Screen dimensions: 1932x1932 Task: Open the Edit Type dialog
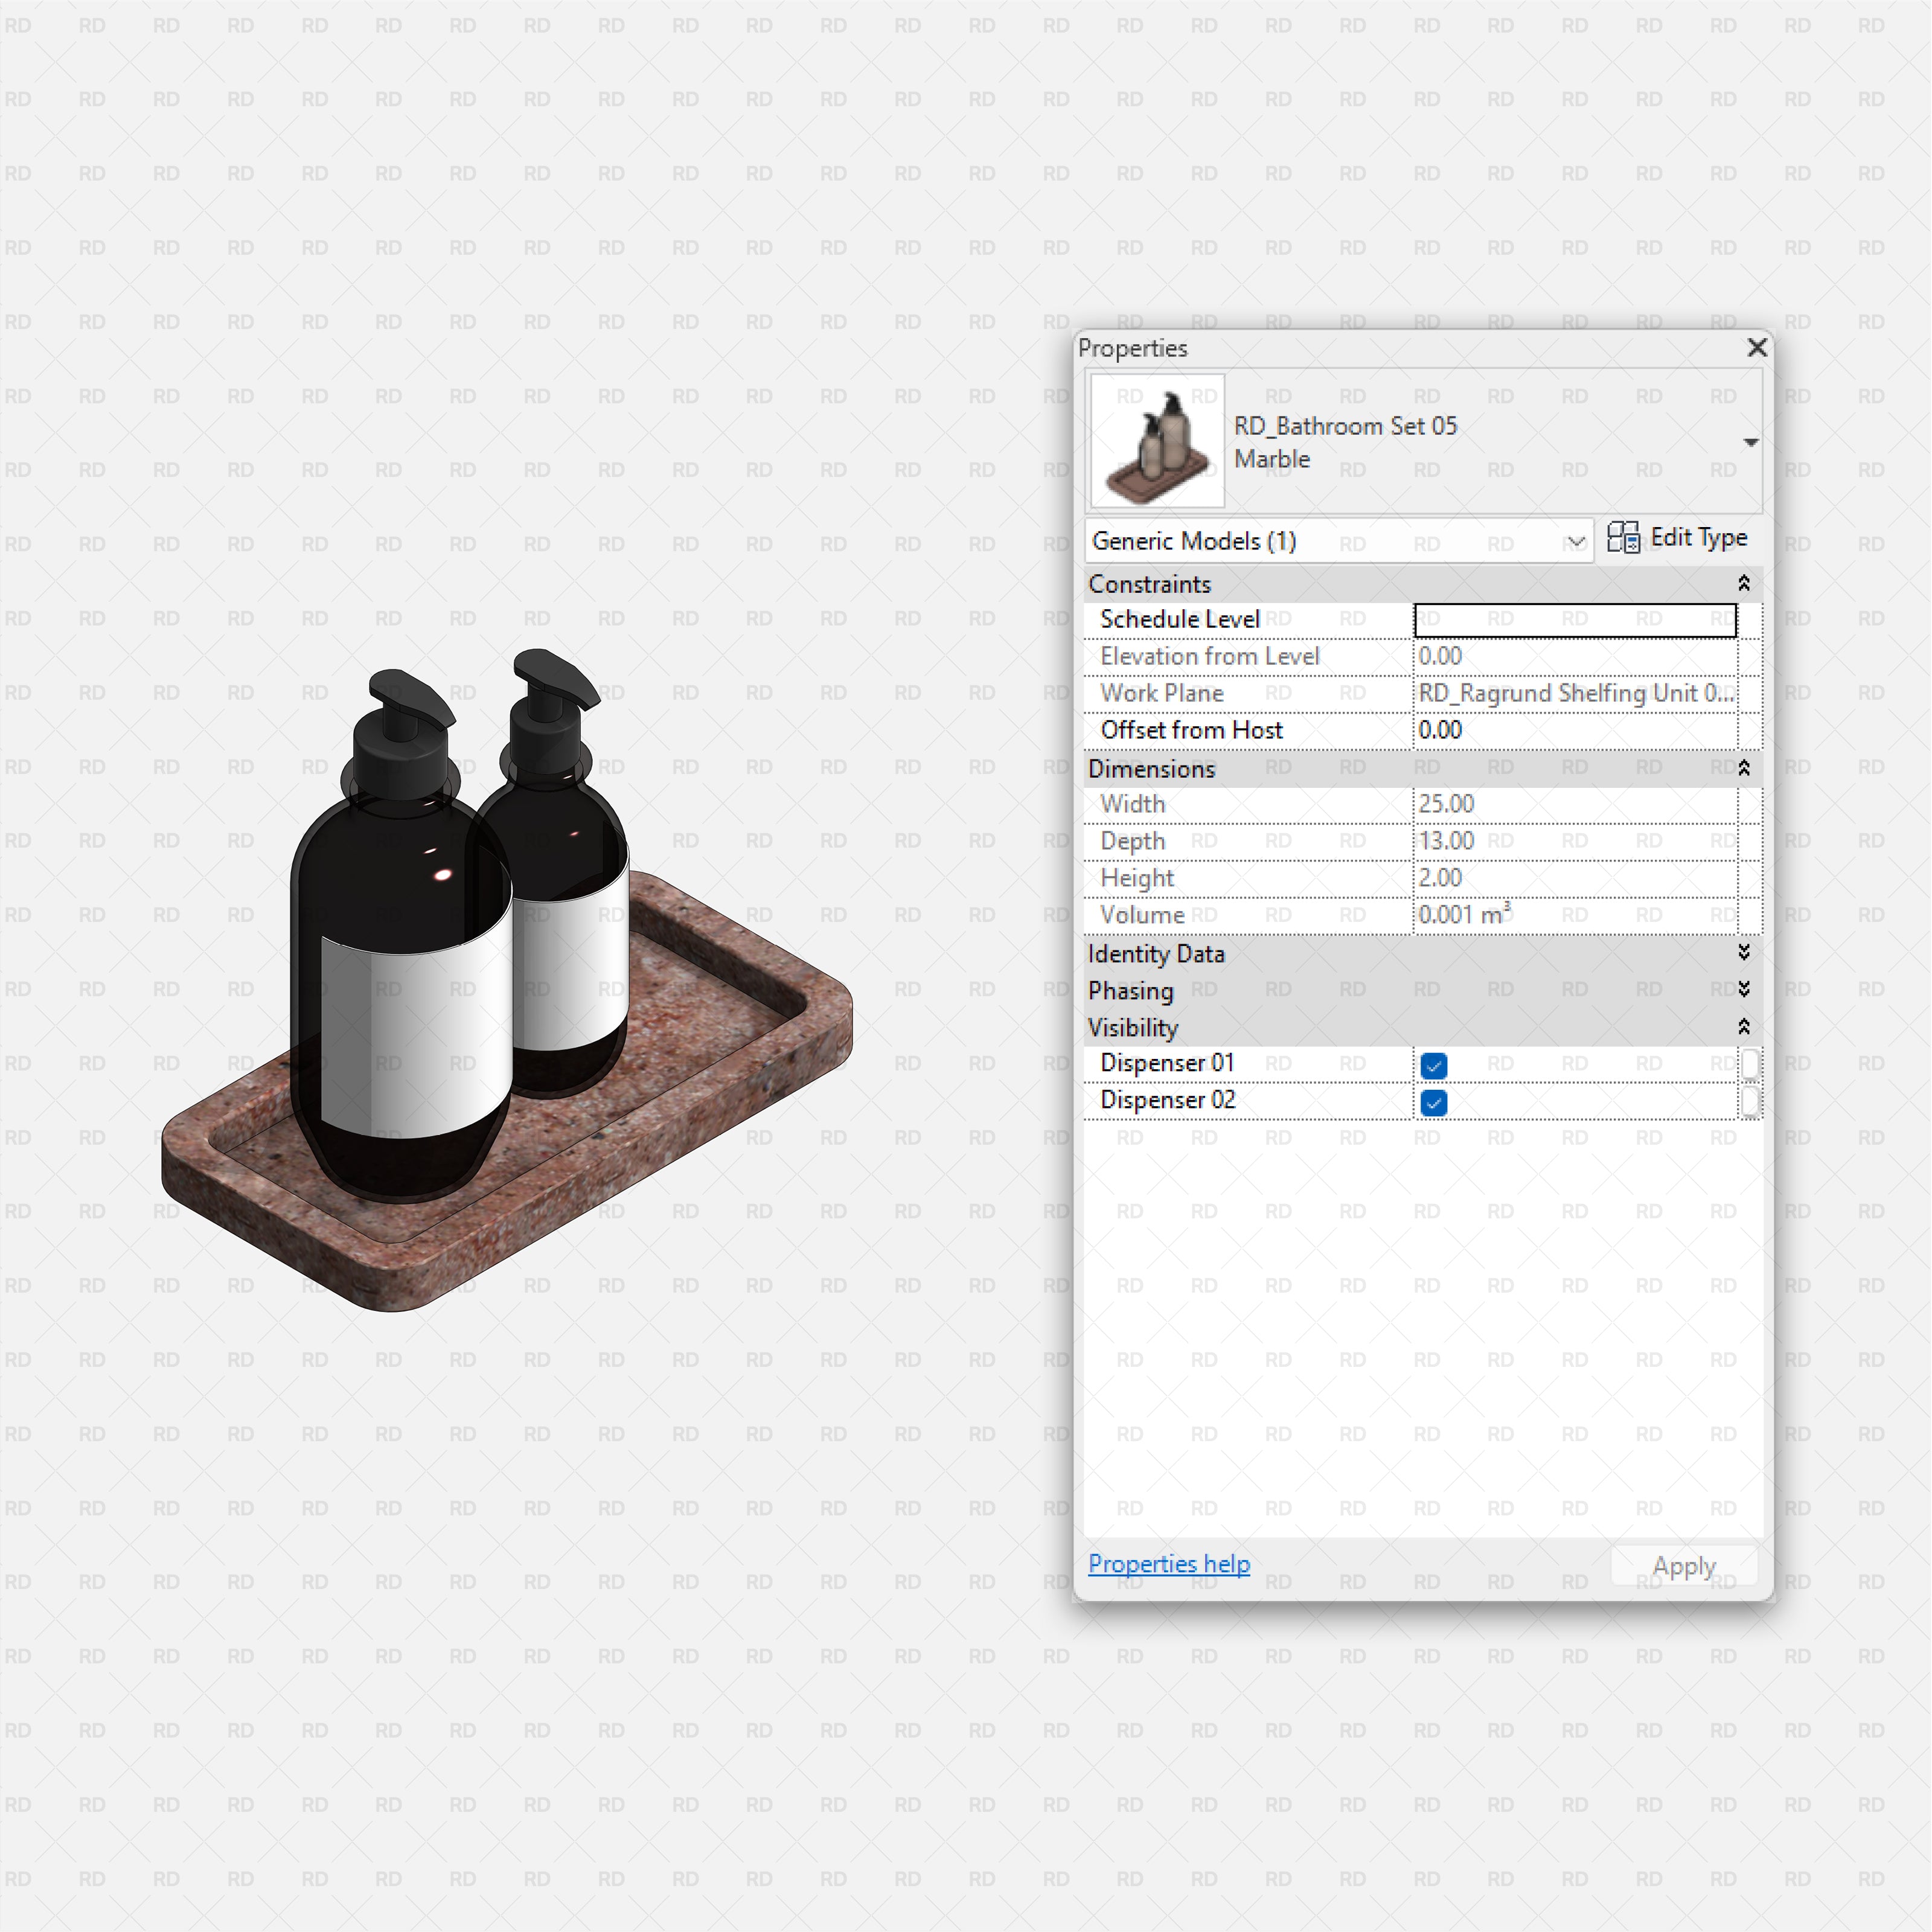pos(1695,537)
